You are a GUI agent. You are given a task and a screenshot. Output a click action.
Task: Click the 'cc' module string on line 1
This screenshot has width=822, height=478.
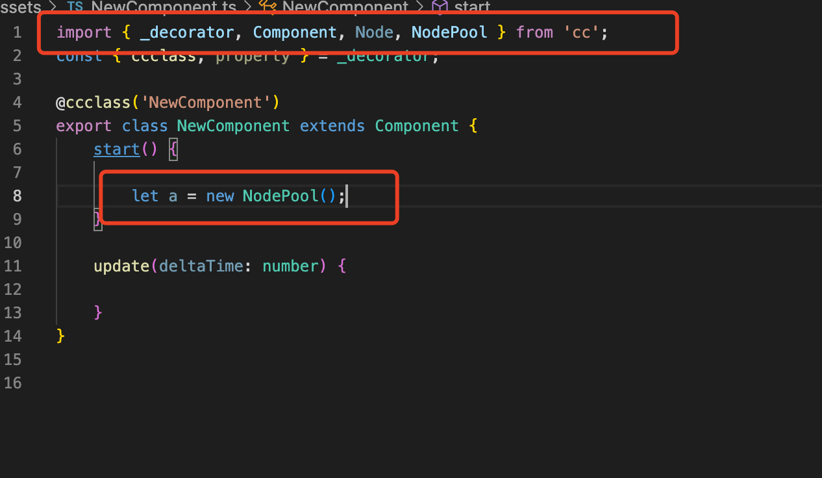(x=580, y=32)
